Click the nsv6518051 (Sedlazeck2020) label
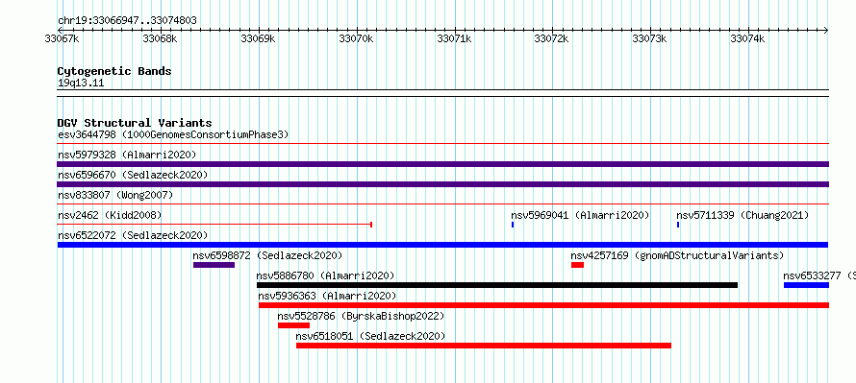856x383 pixels. 370,336
